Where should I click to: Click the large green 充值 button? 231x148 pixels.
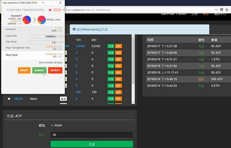click(x=92, y=144)
